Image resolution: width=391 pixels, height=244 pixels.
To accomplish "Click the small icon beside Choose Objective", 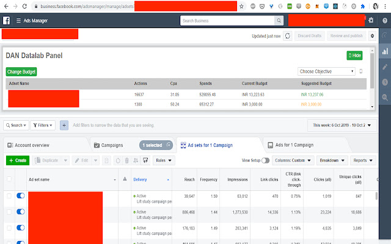I will click(x=361, y=71).
